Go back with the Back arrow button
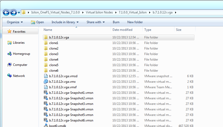 (6, 12)
